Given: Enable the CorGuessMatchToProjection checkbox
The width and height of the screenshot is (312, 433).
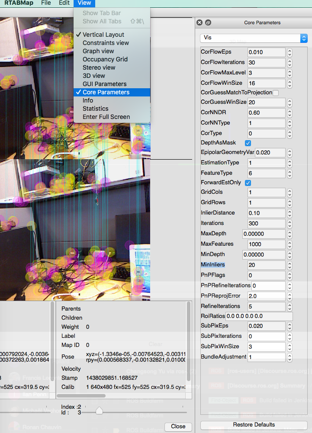Looking at the screenshot, I should tap(276, 93).
